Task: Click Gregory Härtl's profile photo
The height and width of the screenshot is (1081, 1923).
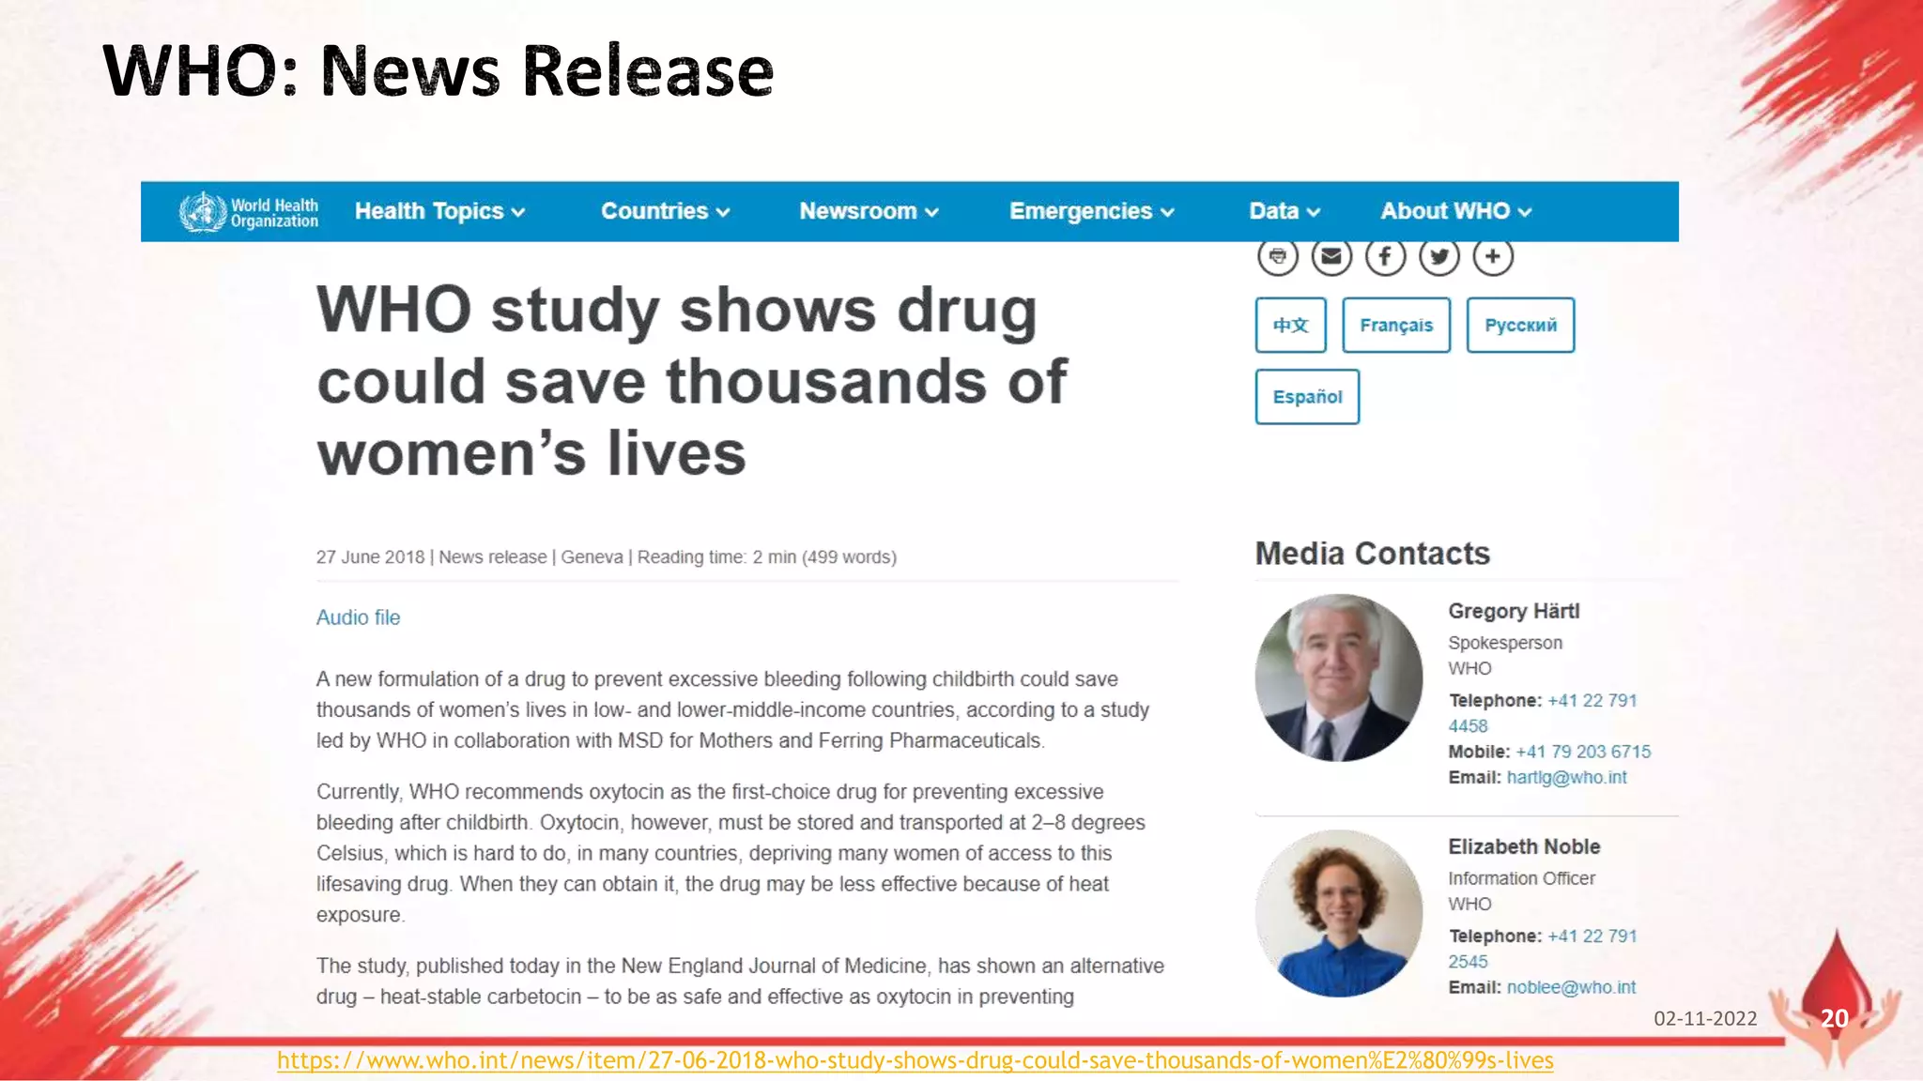Action: point(1338,678)
